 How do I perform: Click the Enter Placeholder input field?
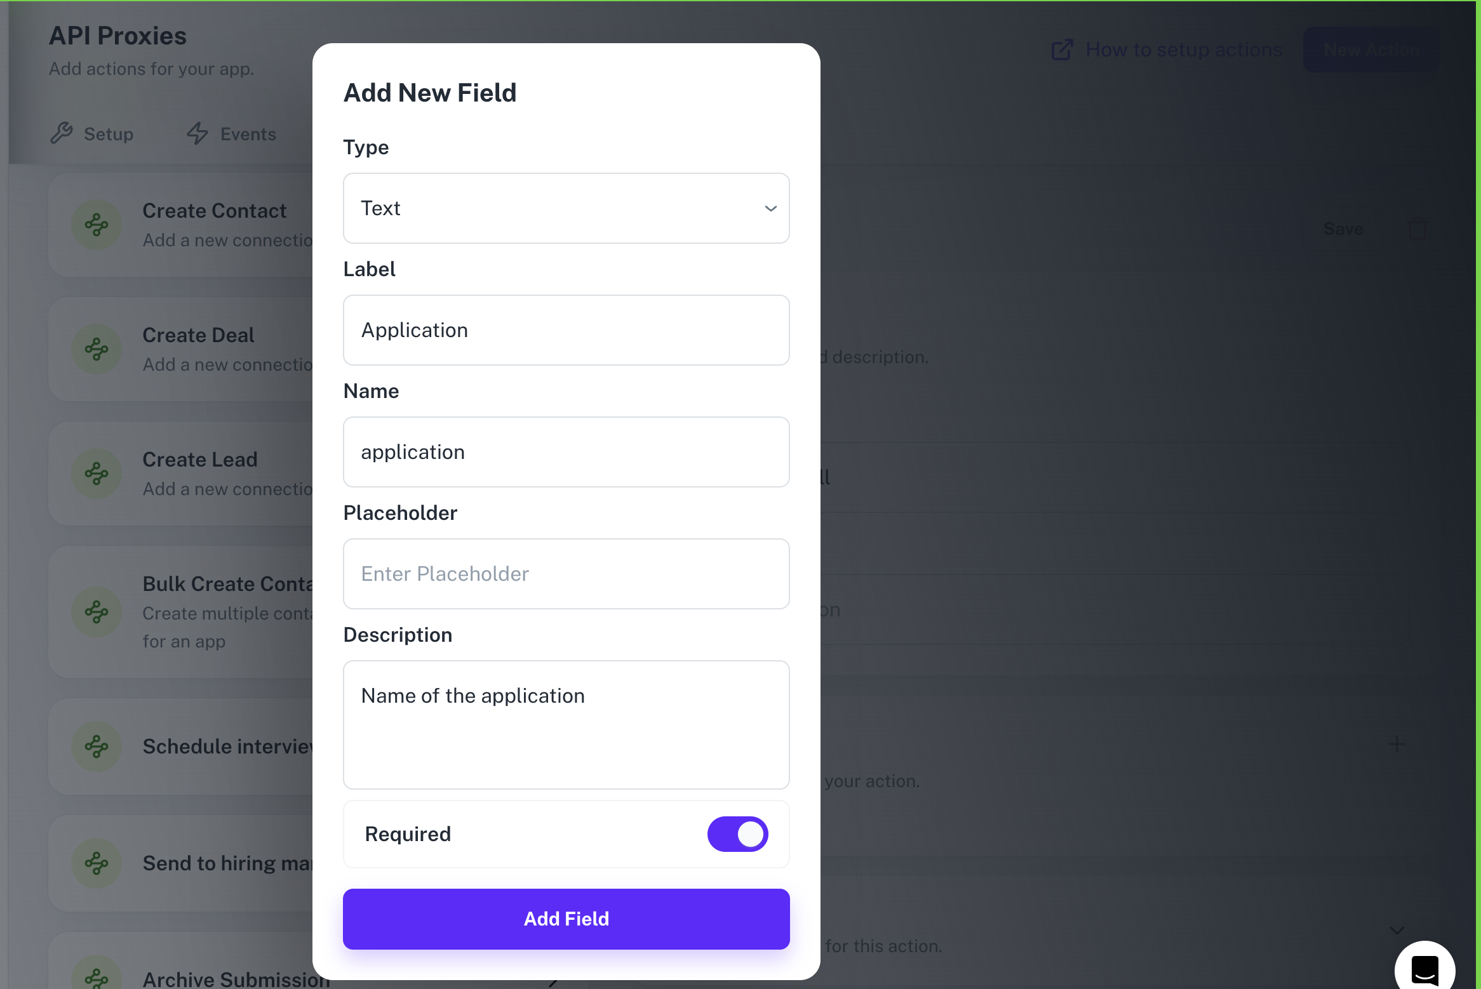point(566,573)
